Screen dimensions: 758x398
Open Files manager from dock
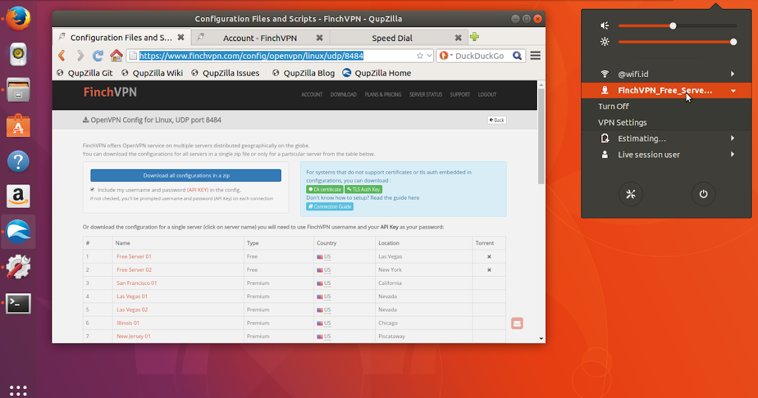pos(18,89)
